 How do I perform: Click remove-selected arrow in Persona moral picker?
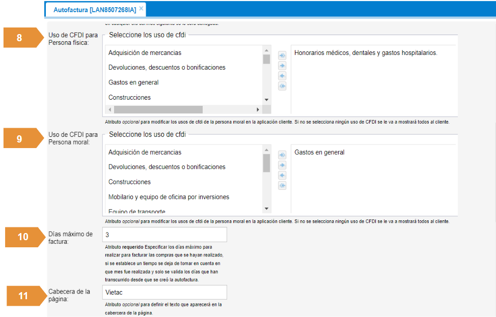[282, 176]
